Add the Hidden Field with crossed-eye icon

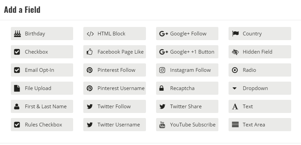coord(260,52)
